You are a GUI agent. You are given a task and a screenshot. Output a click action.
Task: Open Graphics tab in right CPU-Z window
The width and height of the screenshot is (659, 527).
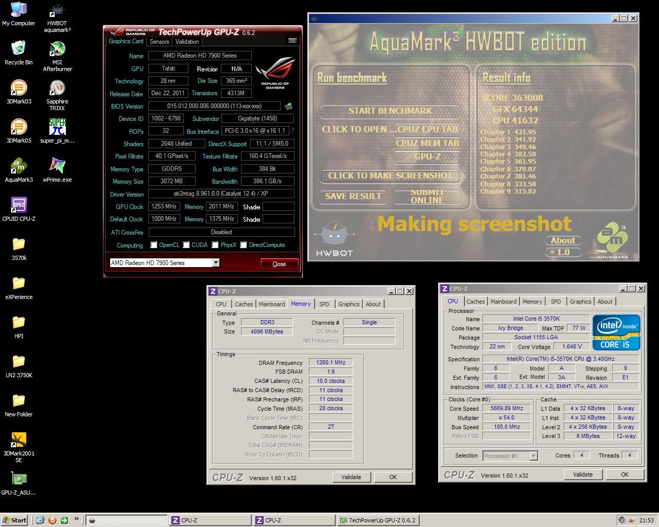point(580,302)
